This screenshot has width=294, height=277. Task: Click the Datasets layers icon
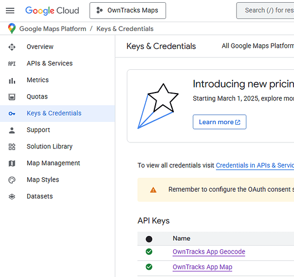pyautogui.click(x=12, y=197)
